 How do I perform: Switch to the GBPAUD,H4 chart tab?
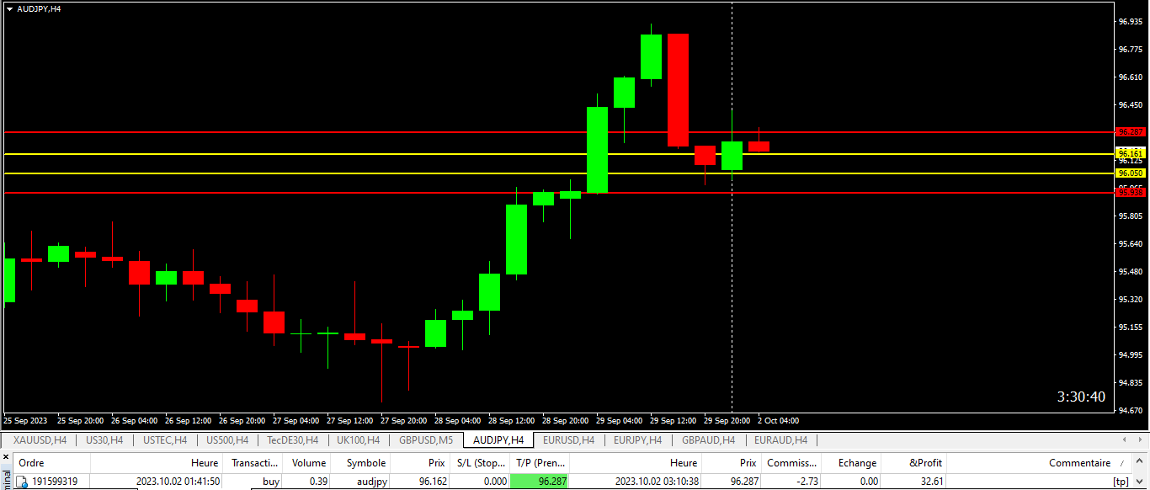(708, 440)
